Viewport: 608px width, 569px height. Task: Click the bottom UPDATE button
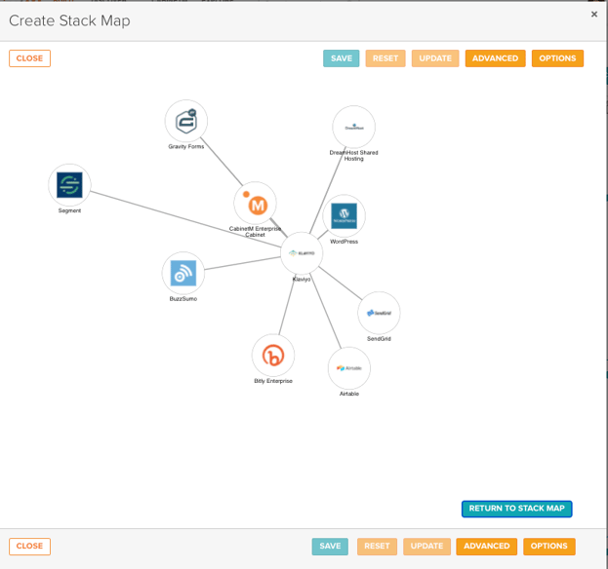click(426, 547)
